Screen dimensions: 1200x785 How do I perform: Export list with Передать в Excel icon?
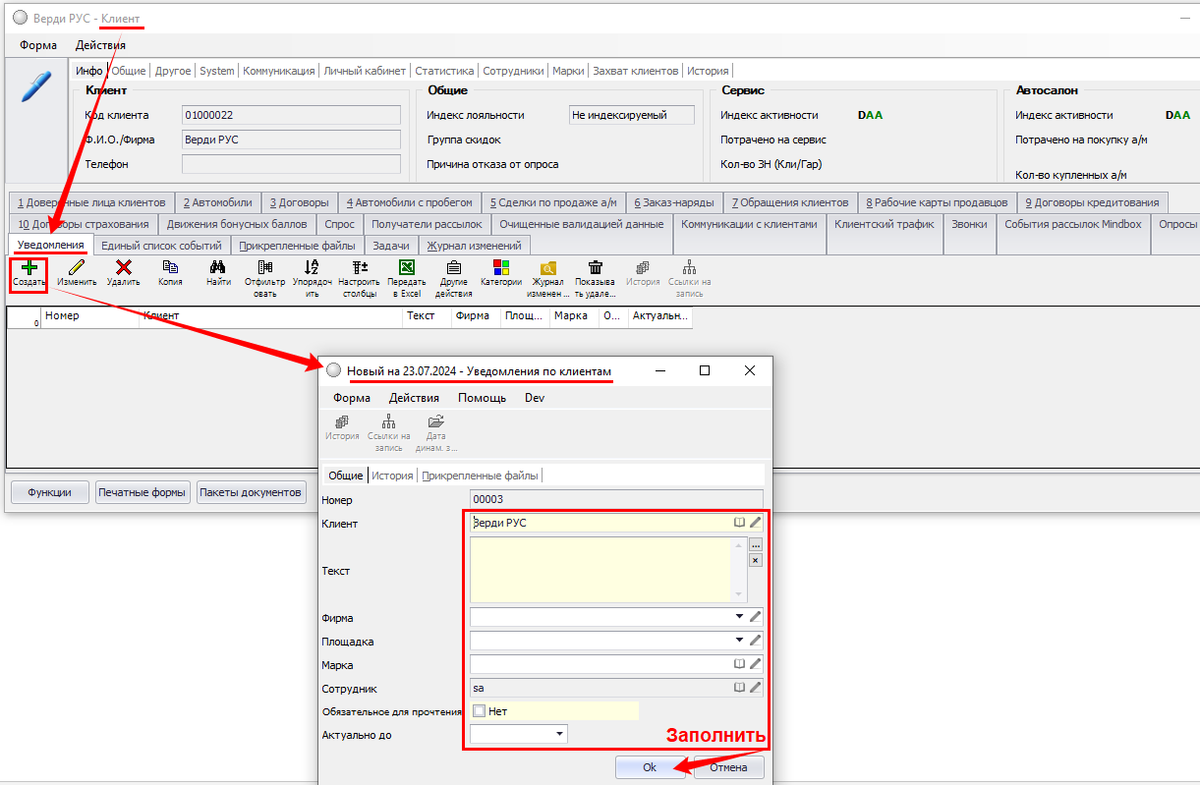tap(406, 267)
